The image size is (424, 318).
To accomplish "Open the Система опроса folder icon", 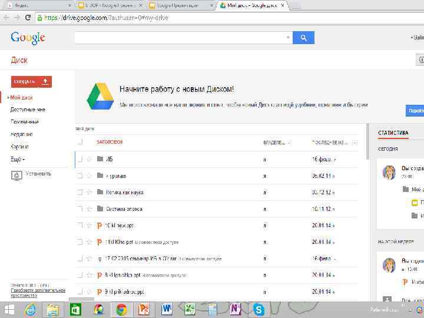I will point(100,208).
